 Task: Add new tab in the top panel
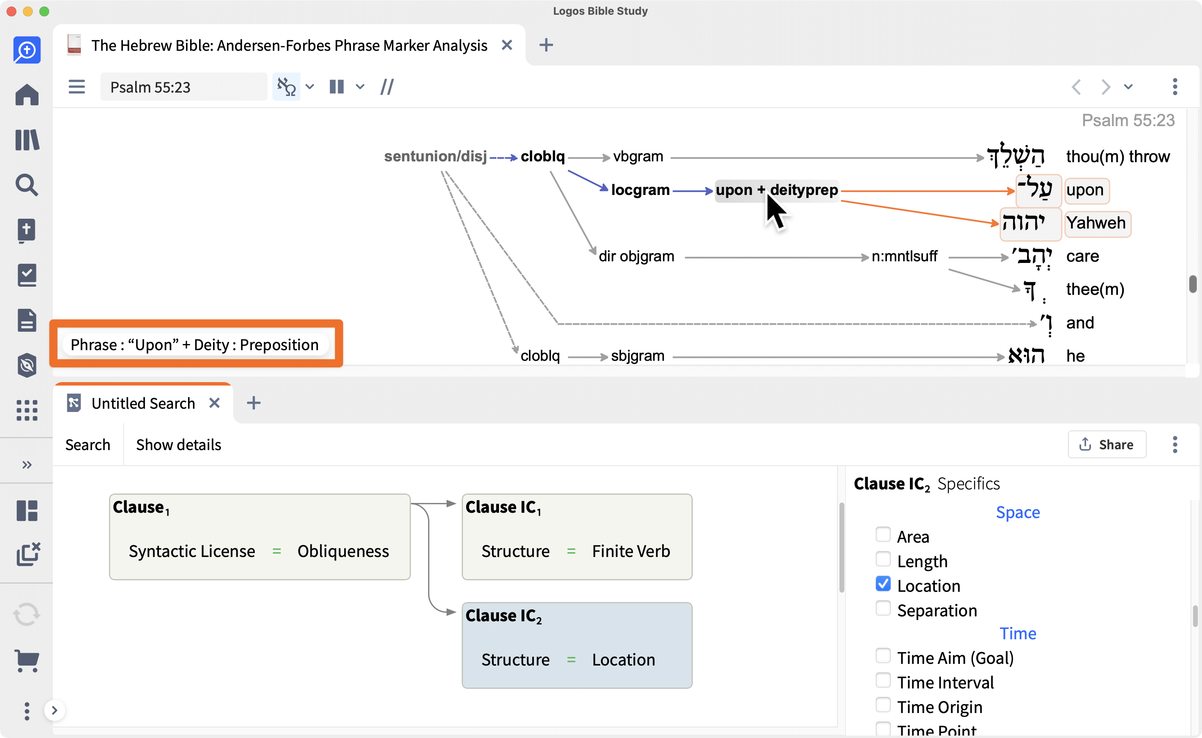[x=546, y=45]
